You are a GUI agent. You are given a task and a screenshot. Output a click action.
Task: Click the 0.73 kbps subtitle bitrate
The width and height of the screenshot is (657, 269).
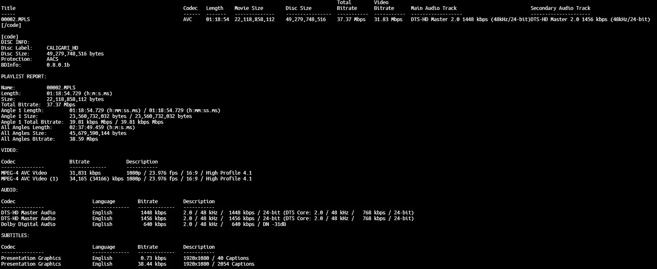coord(153,258)
